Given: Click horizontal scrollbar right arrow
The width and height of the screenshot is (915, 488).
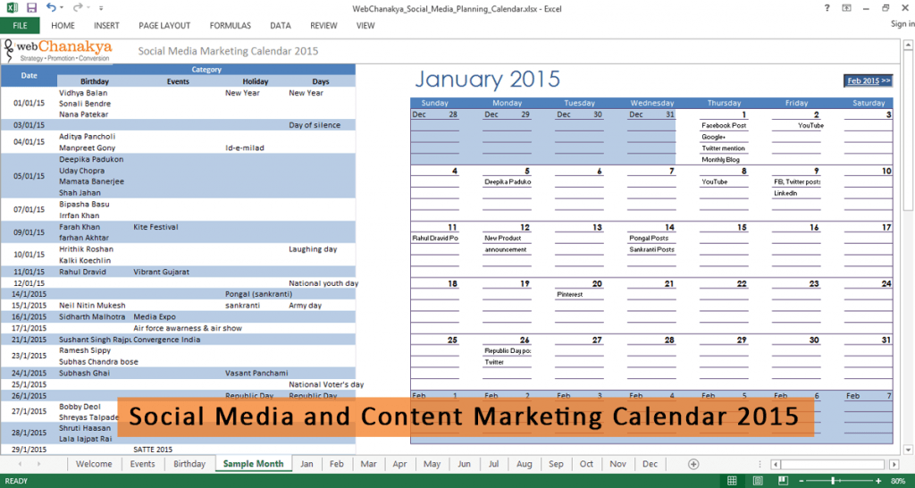Looking at the screenshot, I should tap(894, 465).
